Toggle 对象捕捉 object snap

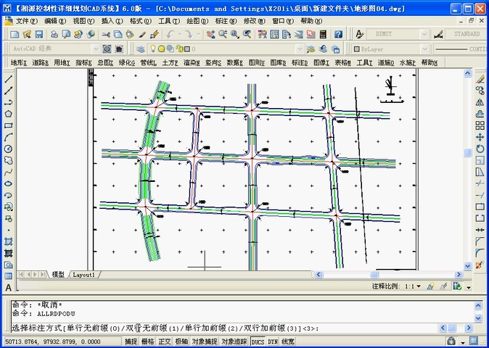[205, 341]
